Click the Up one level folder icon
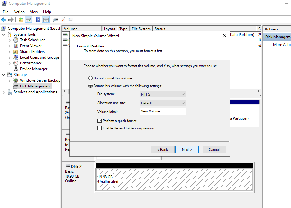 pos(21,20)
